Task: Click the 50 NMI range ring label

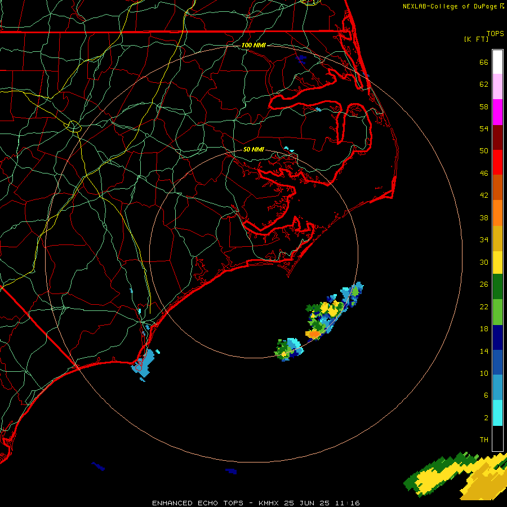Action: pyautogui.click(x=253, y=149)
